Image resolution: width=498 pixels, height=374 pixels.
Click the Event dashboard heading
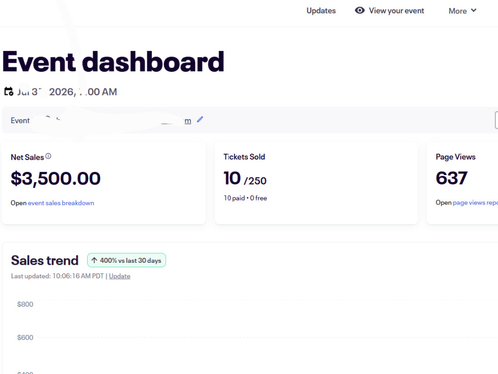[x=114, y=62]
